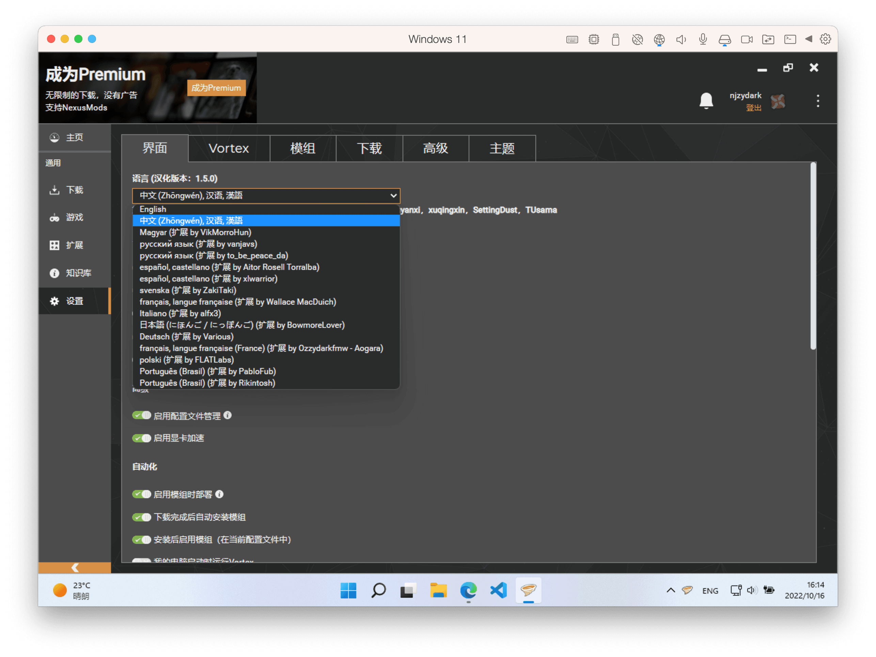Screen dimensions: 876x657
Task: Click the 登出 logout link
Action: 753,108
